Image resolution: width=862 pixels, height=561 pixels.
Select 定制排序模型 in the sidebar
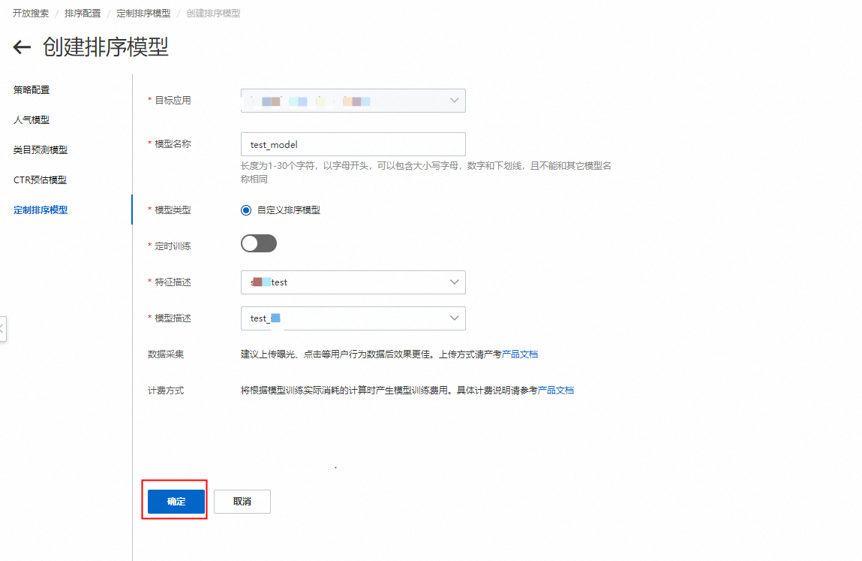click(40, 210)
